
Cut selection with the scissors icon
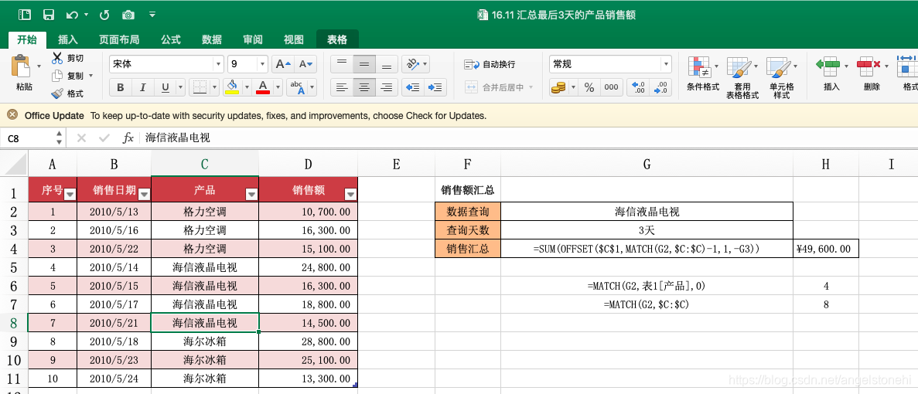[x=57, y=58]
